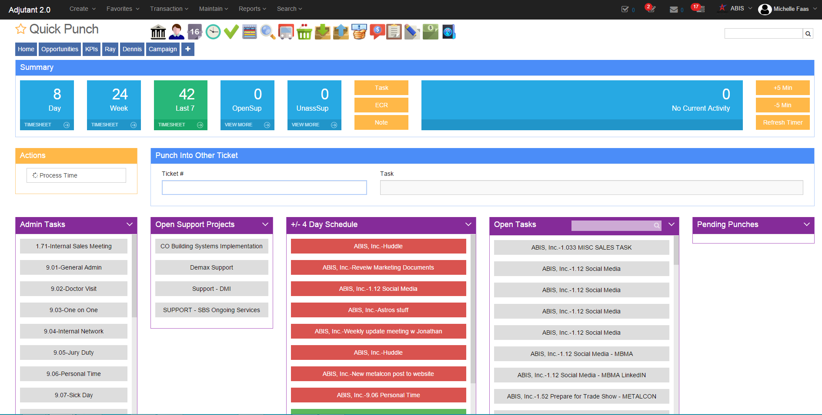Click the bank building toolbar icon
Image resolution: width=822 pixels, height=415 pixels.
click(158, 32)
